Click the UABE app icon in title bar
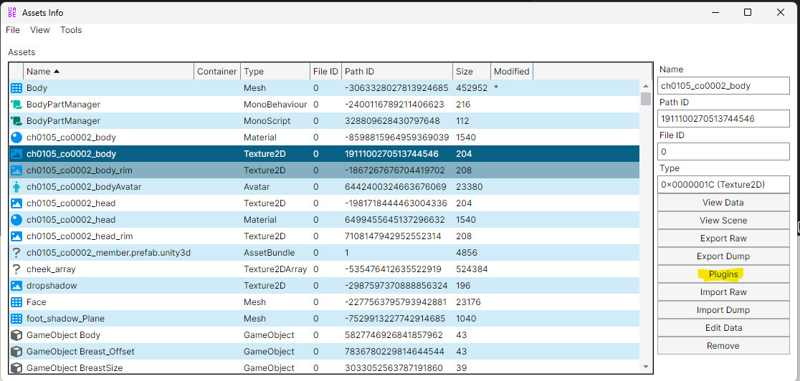800x381 pixels. click(12, 12)
